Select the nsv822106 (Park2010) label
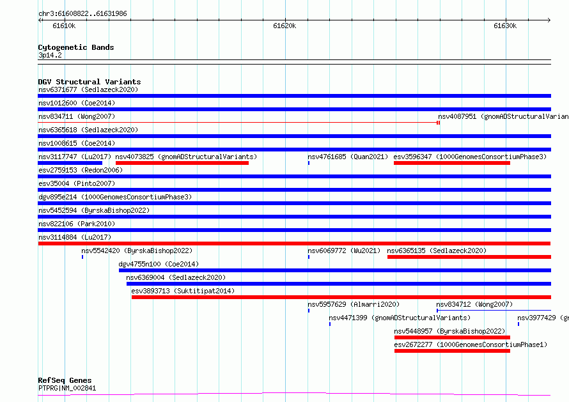The height and width of the screenshot is (402, 569). click(x=77, y=224)
